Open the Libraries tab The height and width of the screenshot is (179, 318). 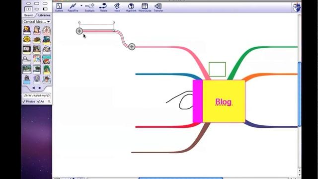(44, 15)
